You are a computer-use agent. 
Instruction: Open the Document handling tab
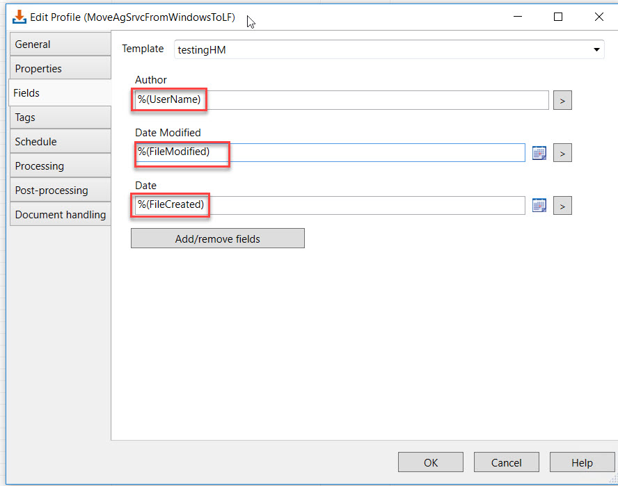pos(61,215)
